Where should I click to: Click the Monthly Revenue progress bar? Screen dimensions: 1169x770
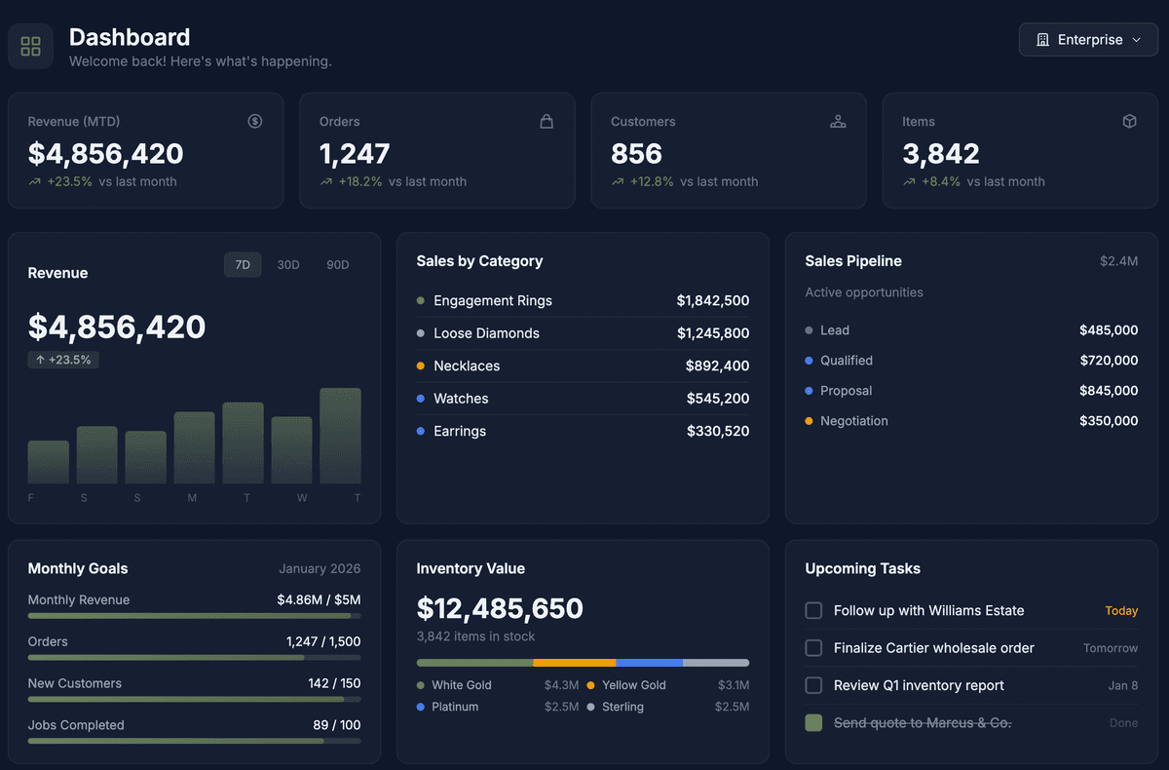(x=194, y=616)
